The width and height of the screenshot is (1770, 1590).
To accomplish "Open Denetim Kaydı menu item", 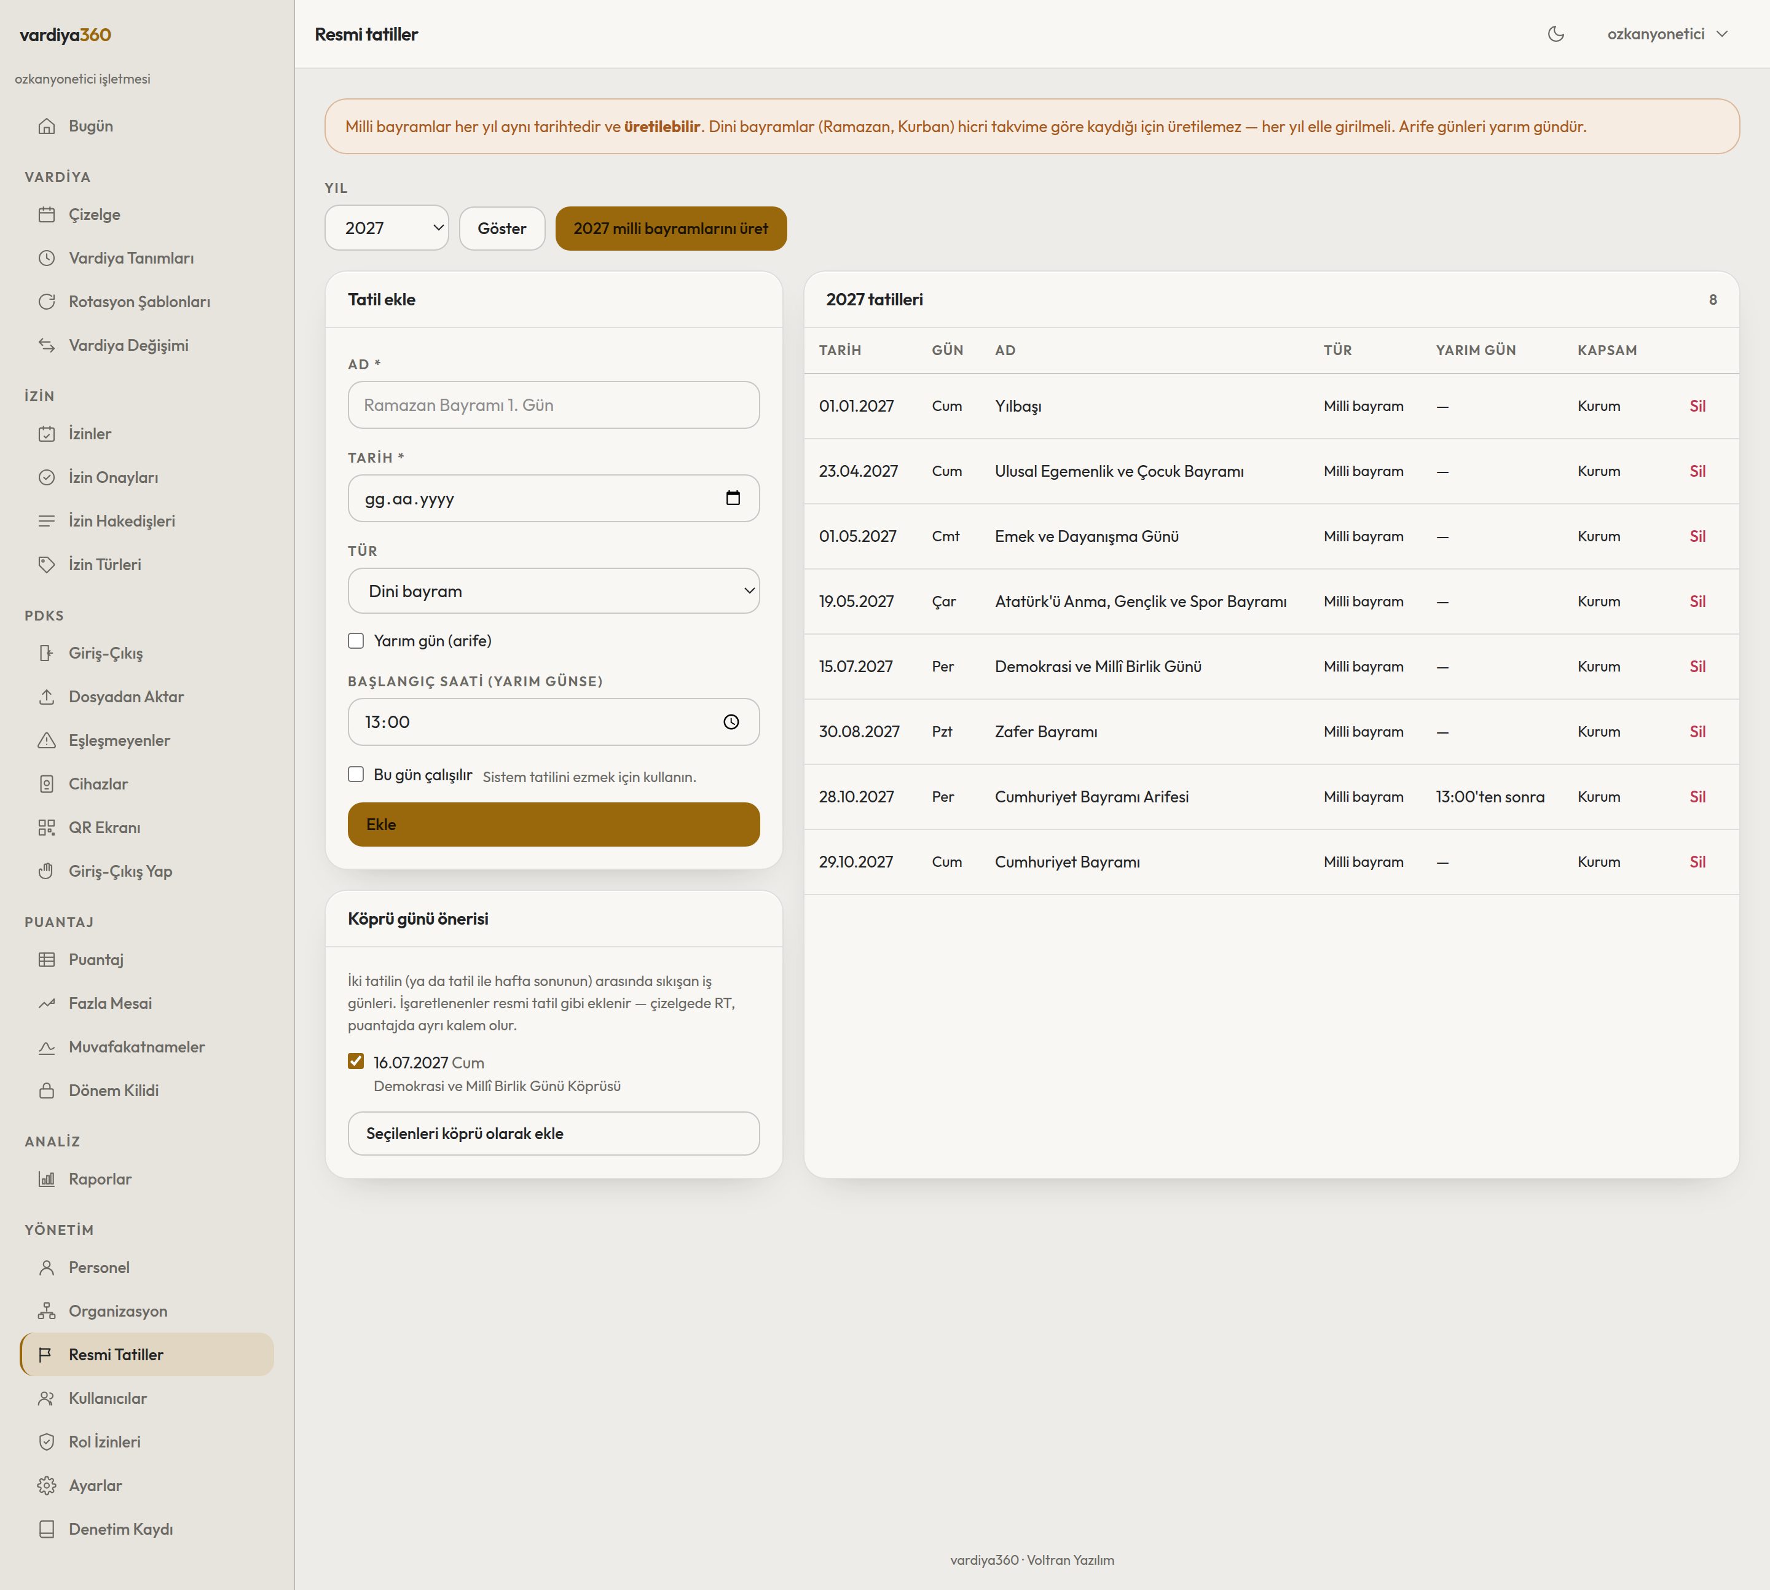I will click(x=147, y=1529).
